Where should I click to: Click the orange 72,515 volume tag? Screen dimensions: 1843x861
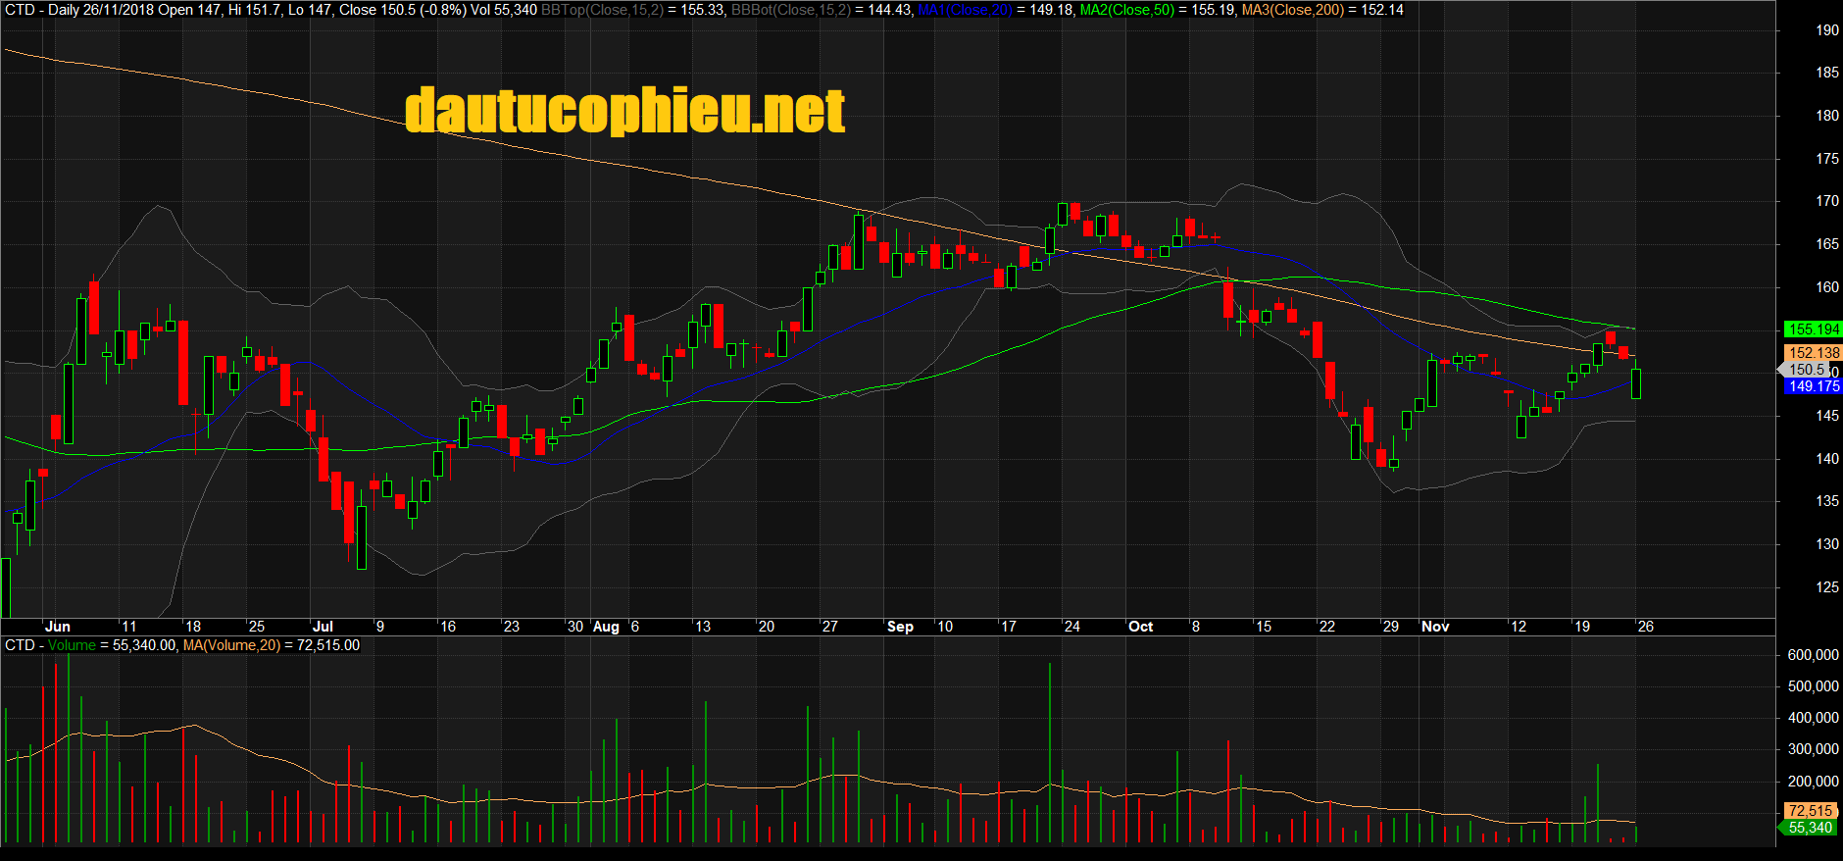click(x=1810, y=811)
